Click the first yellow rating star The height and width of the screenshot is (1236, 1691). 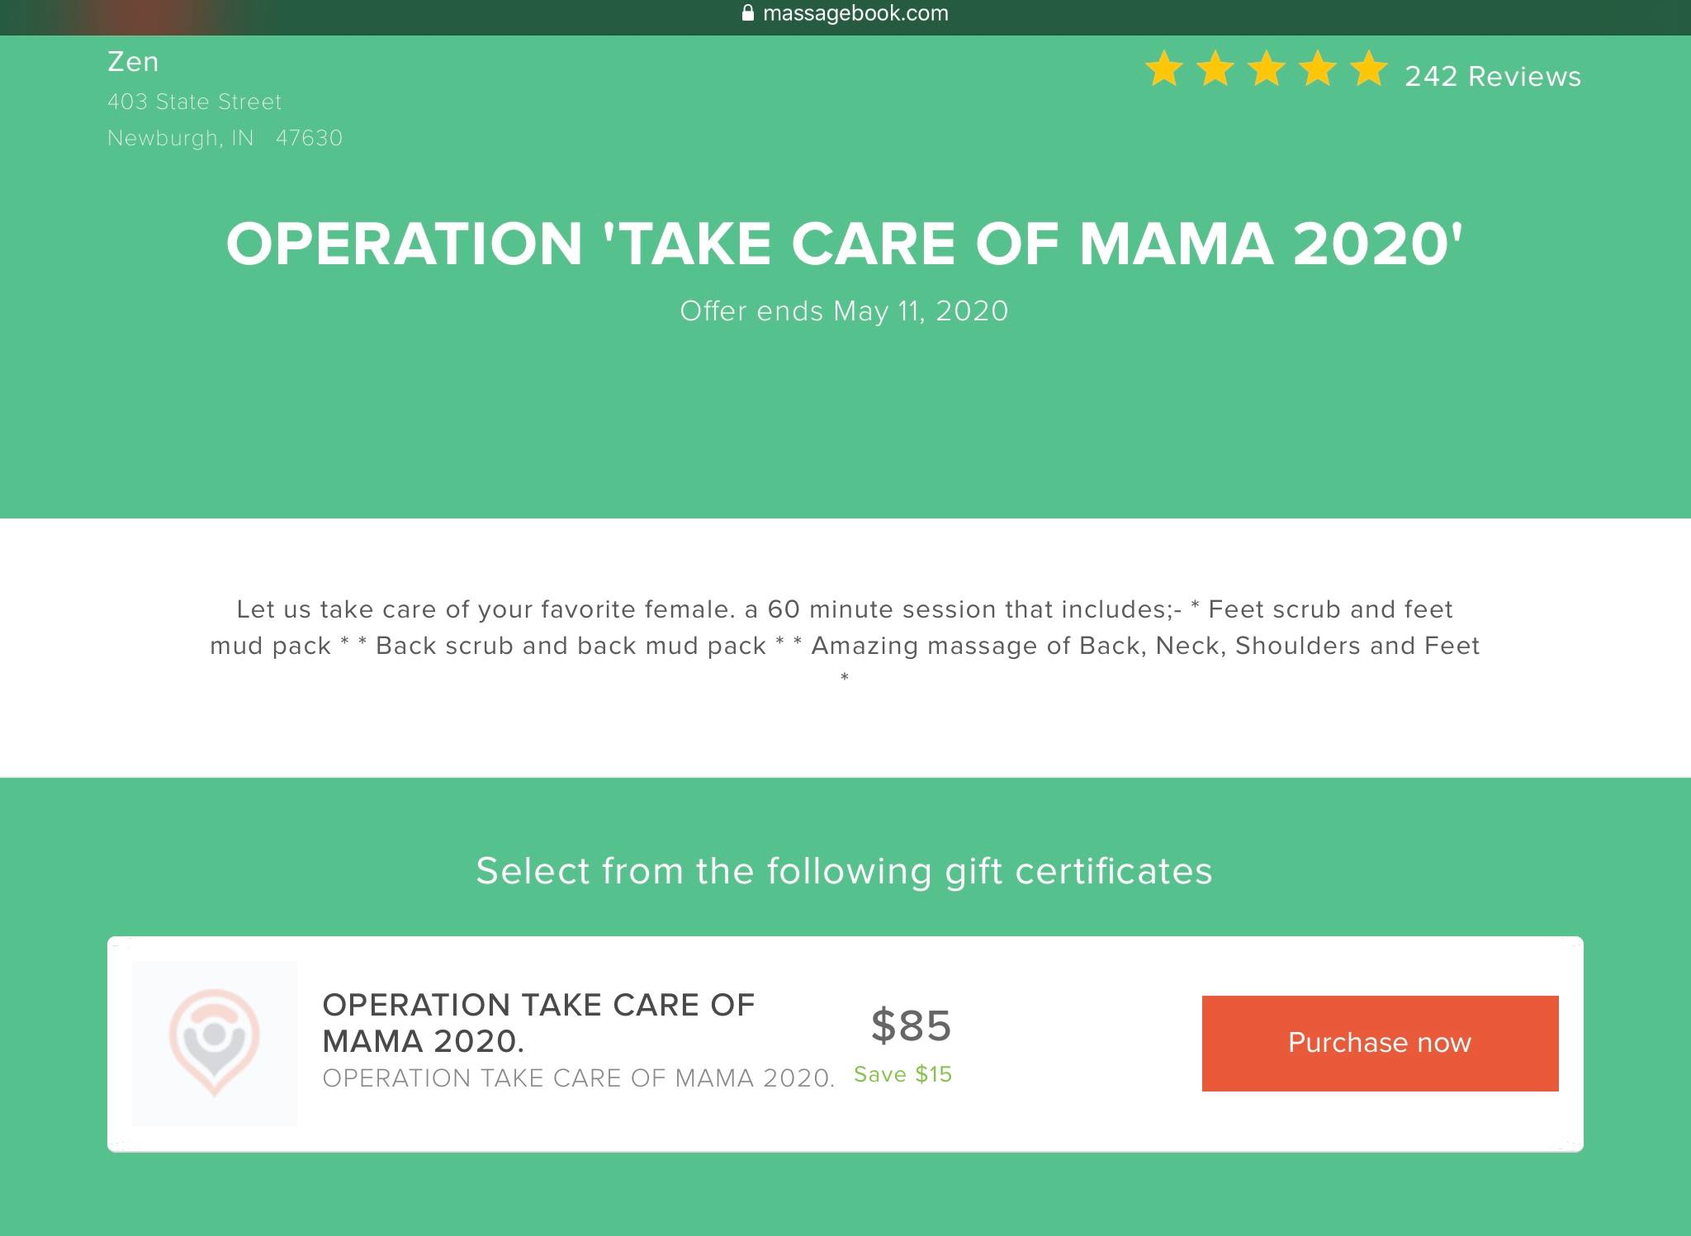pyautogui.click(x=1164, y=69)
